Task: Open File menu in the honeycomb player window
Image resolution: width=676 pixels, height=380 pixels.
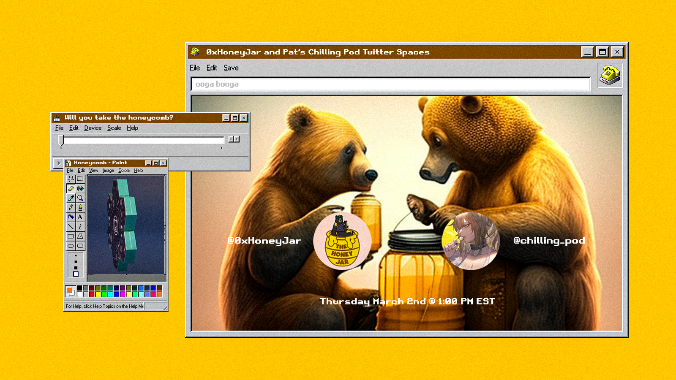Action: [x=60, y=128]
